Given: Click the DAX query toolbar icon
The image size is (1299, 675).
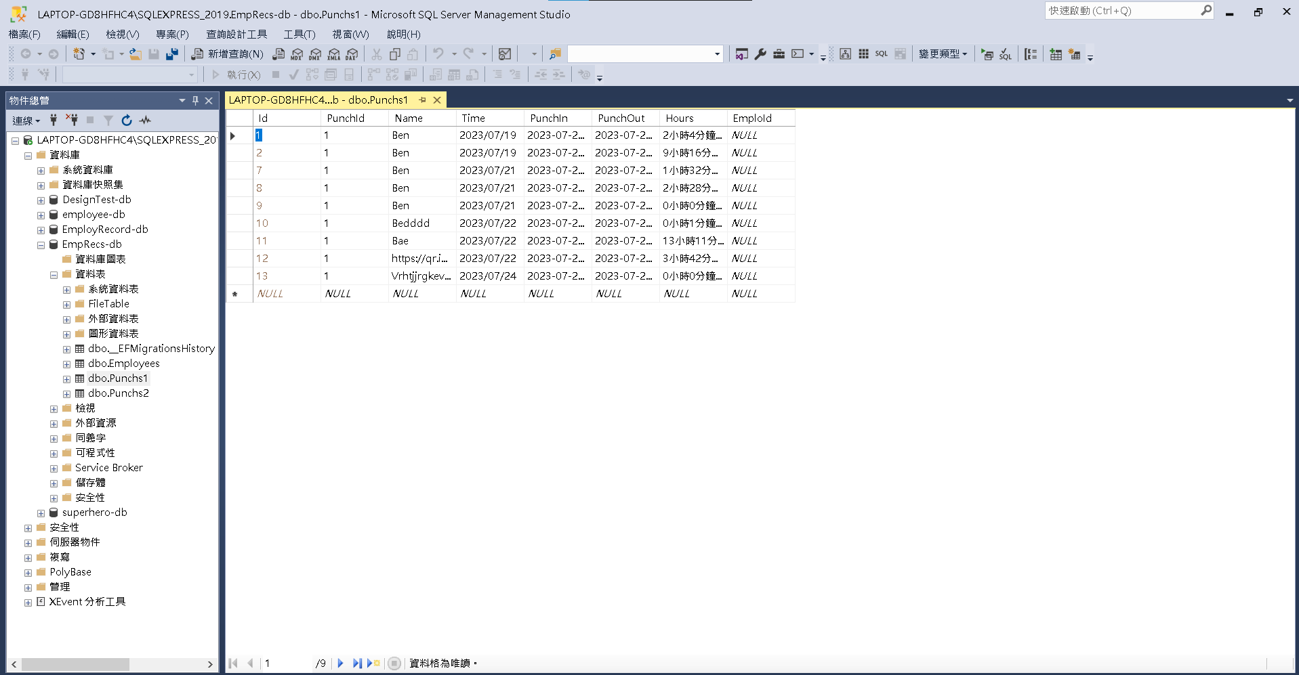Looking at the screenshot, I should point(351,53).
